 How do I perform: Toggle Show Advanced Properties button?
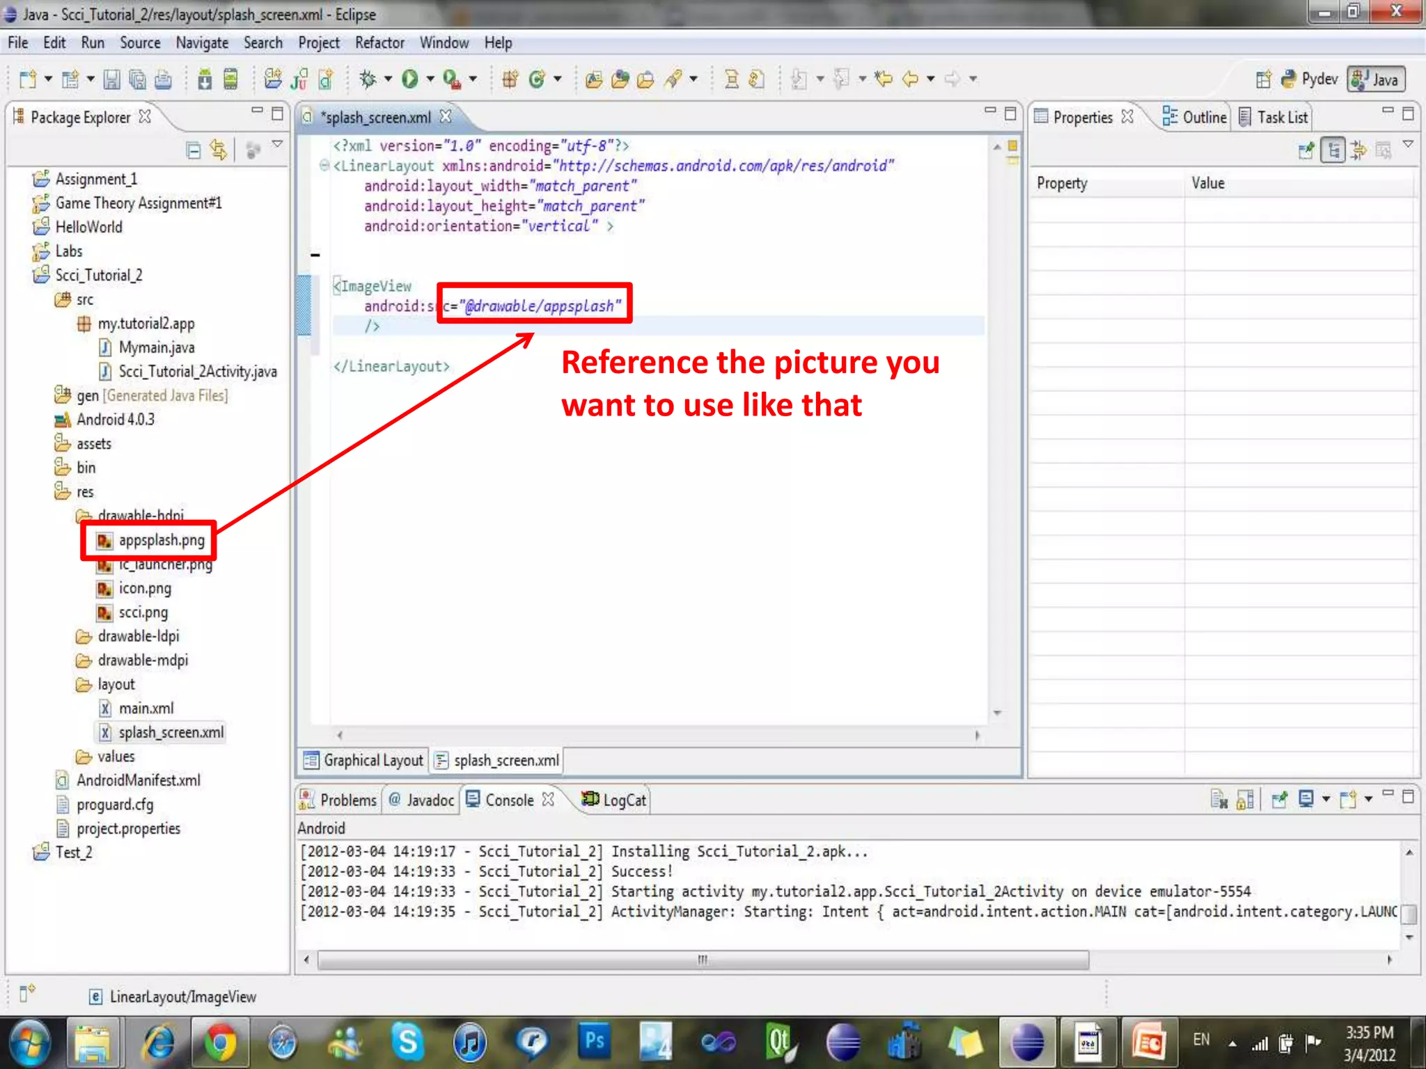(1358, 150)
